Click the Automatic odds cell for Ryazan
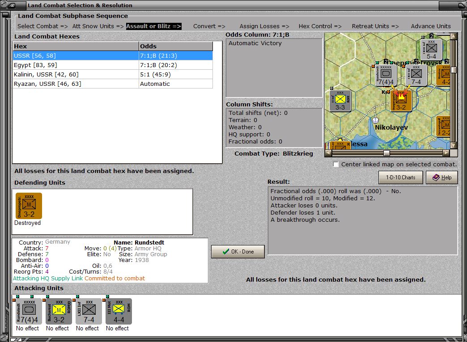The image size is (467, 342). tap(176, 84)
